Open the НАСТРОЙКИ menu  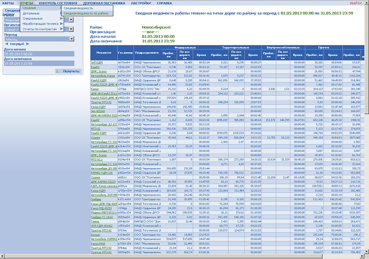point(141,3)
